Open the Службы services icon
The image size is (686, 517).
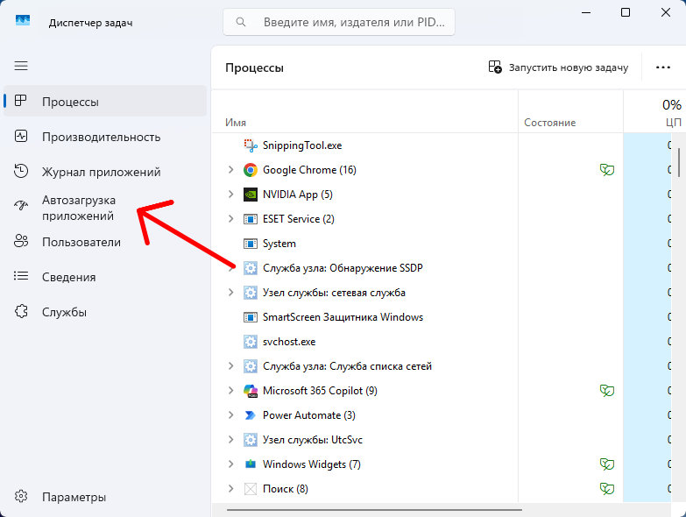tap(20, 311)
